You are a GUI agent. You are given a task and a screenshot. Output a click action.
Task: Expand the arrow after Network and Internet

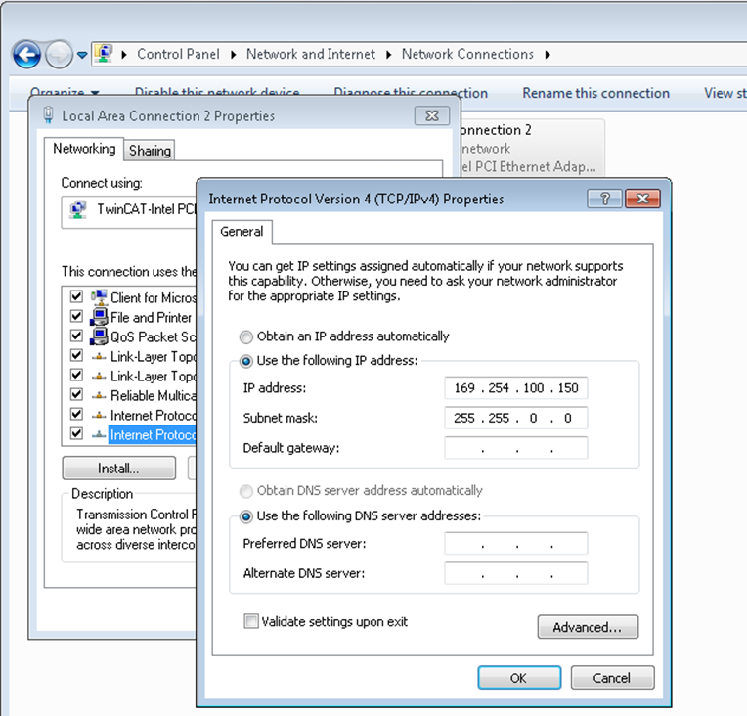(389, 55)
